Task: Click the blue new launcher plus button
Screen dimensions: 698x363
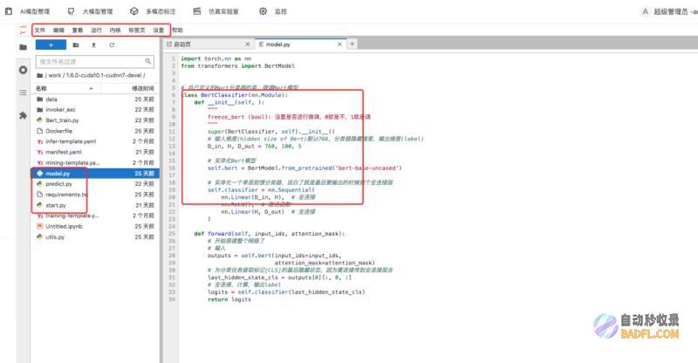Action: tap(51, 45)
